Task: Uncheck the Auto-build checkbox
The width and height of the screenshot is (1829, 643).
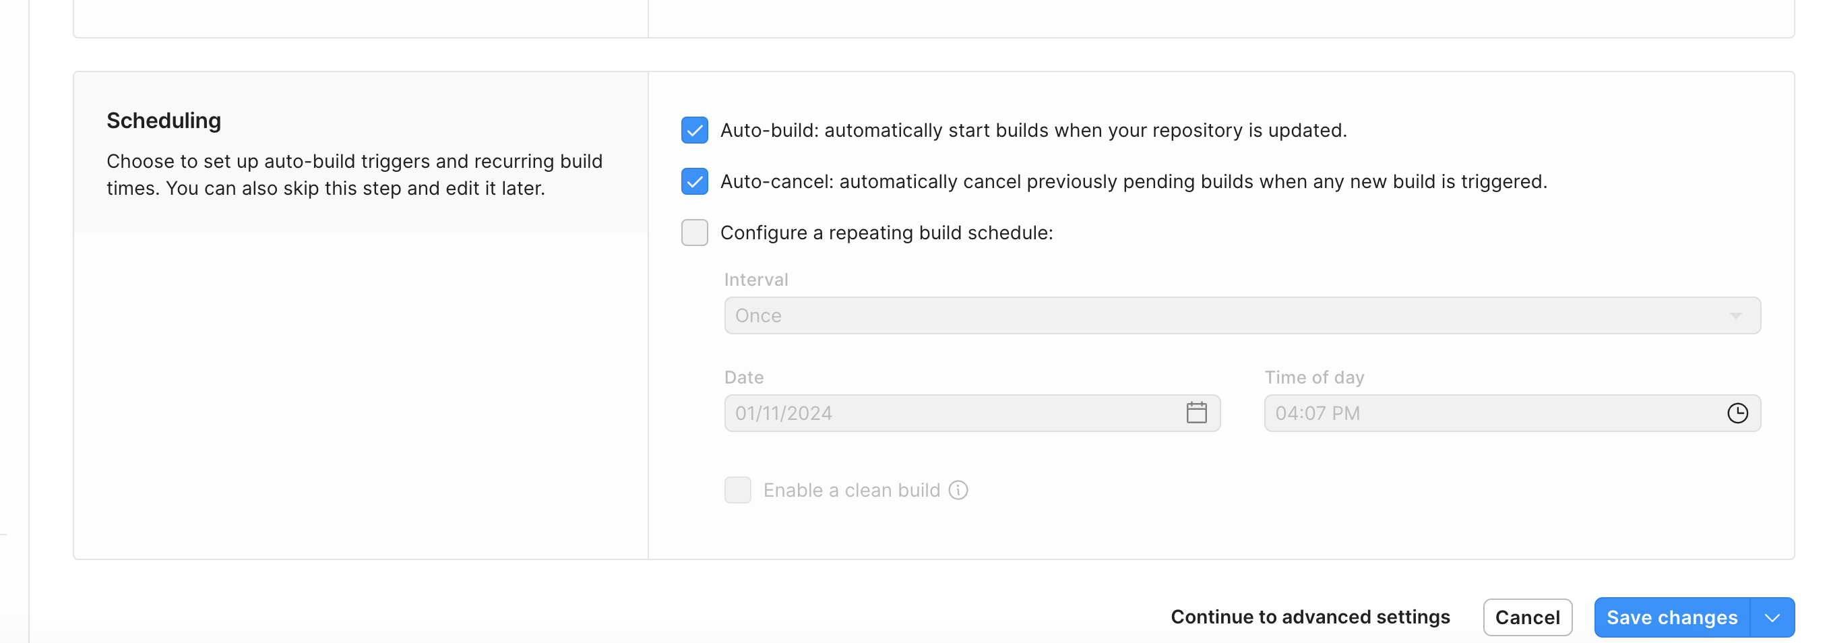Action: tap(693, 130)
